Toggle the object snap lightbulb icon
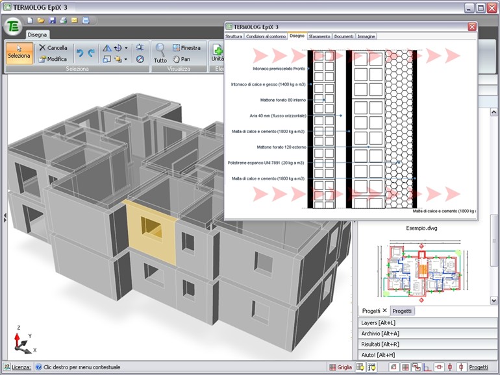The height and width of the screenshot is (375, 500). tap(371, 367)
